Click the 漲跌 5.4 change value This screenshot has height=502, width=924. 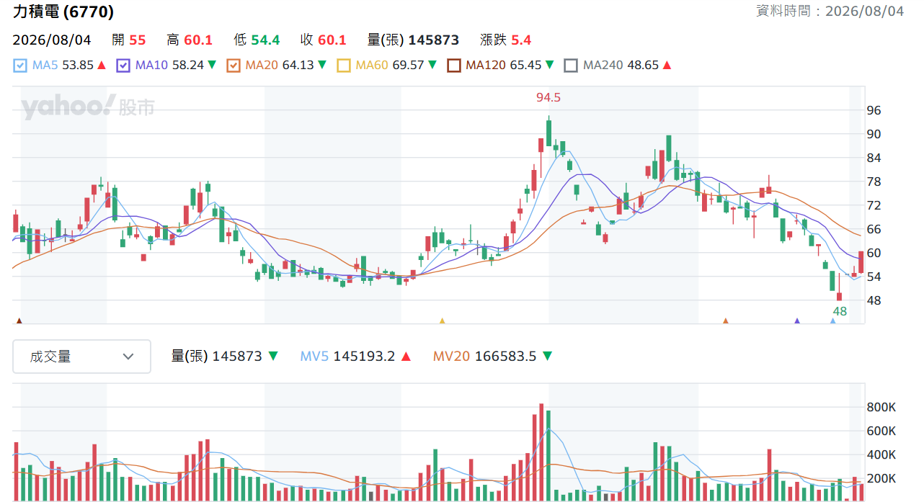coord(505,40)
